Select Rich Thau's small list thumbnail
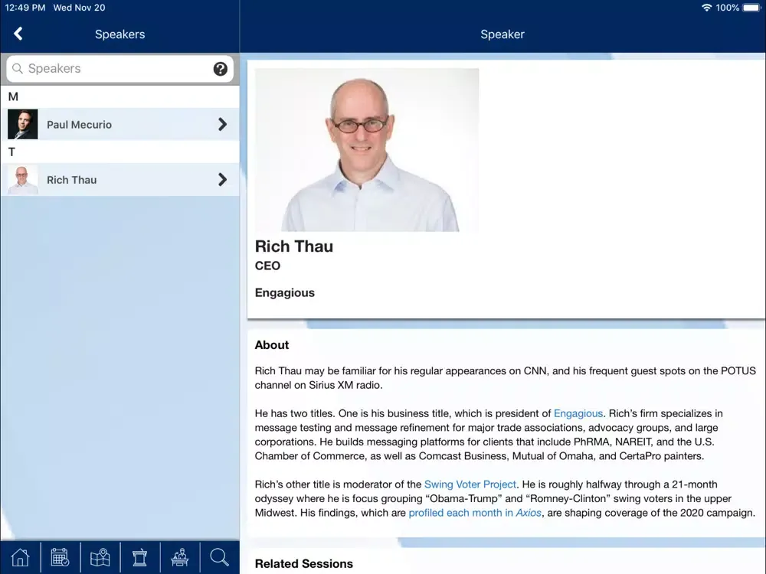The height and width of the screenshot is (574, 766). point(22,180)
